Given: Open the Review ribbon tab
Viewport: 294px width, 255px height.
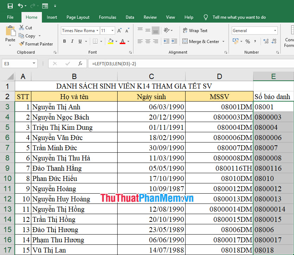Looking at the screenshot, I should [x=150, y=17].
